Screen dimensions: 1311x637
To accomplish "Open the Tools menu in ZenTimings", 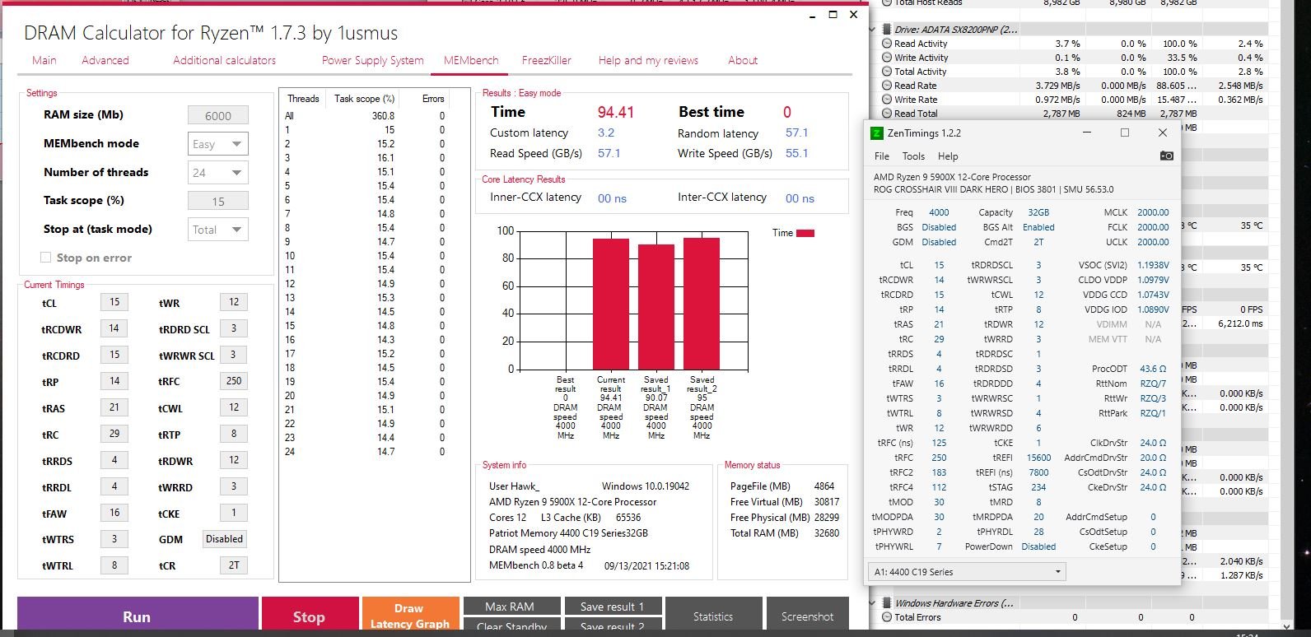I will 913,156.
